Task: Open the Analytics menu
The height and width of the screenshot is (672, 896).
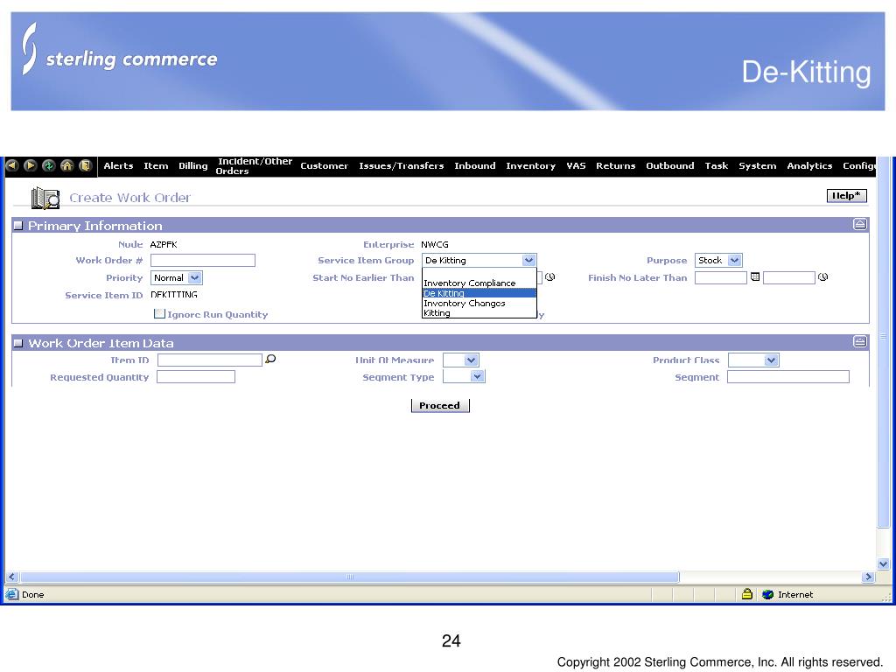Action: tap(809, 165)
